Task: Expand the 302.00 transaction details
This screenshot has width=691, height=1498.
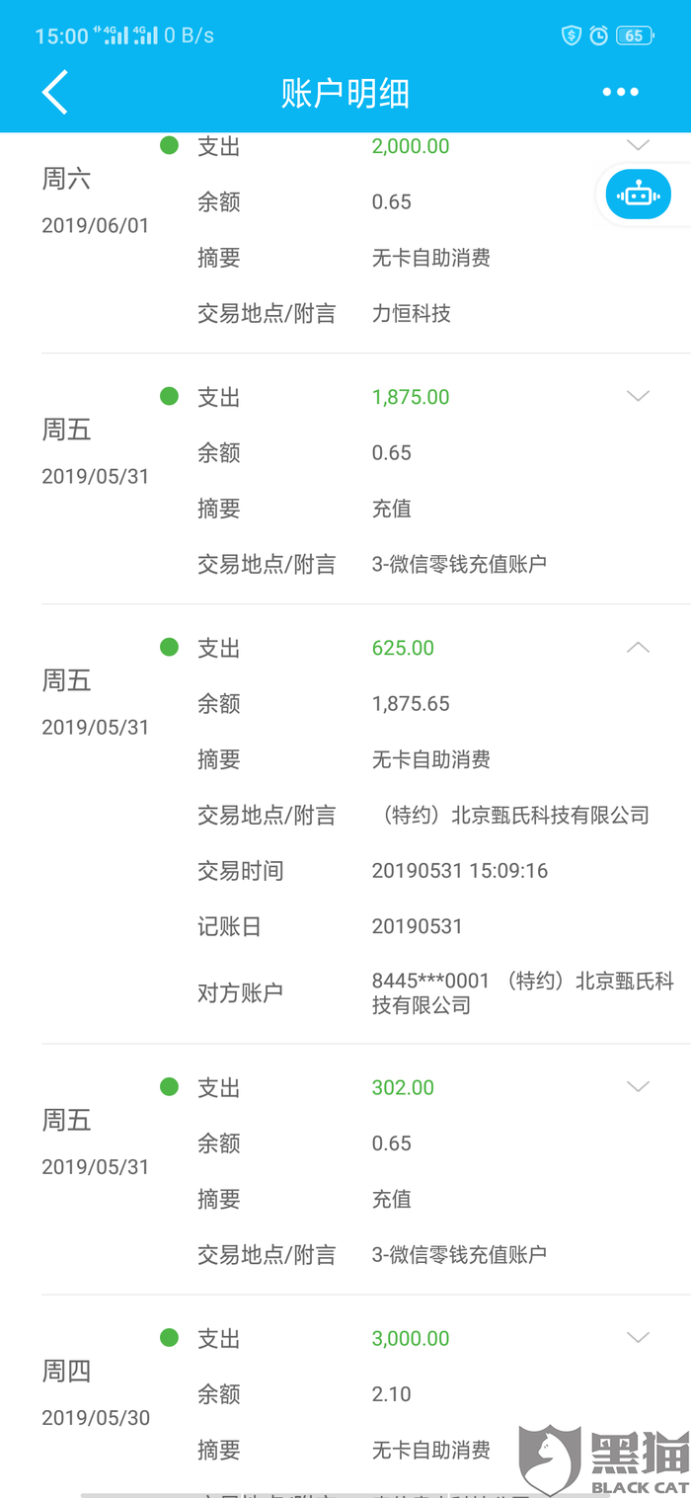Action: (639, 1087)
